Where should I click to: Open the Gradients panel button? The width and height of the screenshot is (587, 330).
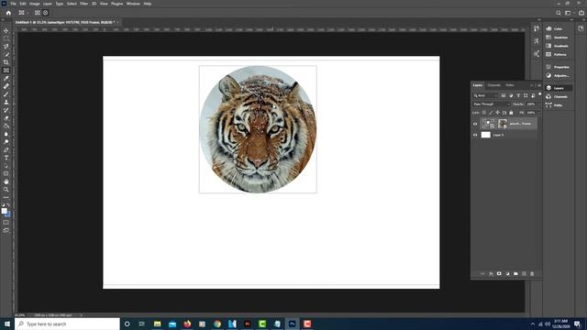558,46
